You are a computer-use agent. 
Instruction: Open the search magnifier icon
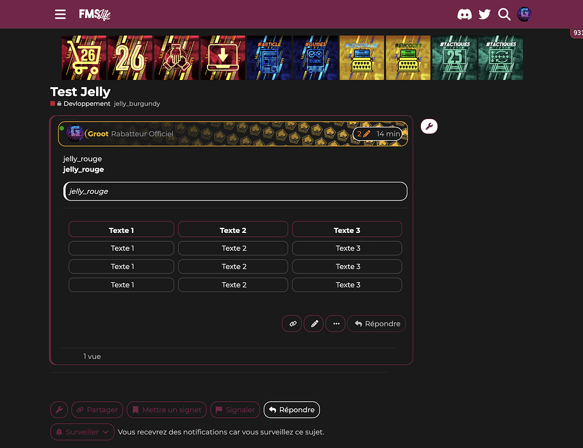[x=504, y=14]
